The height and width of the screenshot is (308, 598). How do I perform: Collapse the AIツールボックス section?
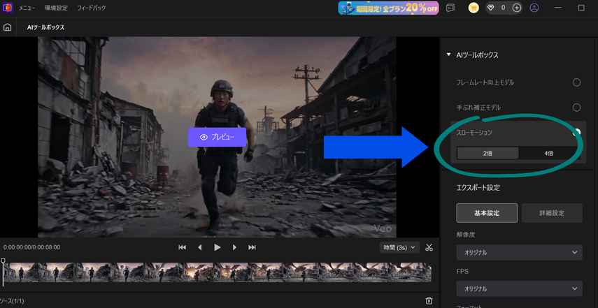click(448, 55)
